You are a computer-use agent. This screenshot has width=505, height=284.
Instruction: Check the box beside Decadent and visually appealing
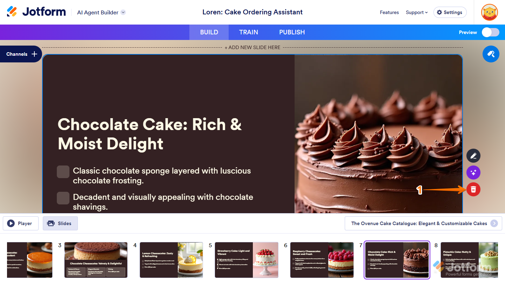tap(63, 198)
